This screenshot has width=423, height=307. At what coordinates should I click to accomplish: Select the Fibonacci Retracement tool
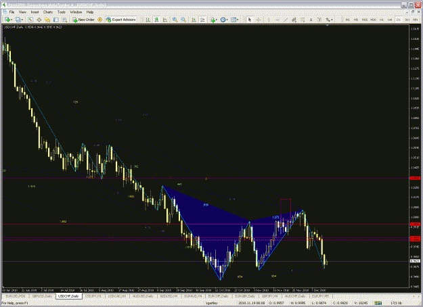click(303, 20)
